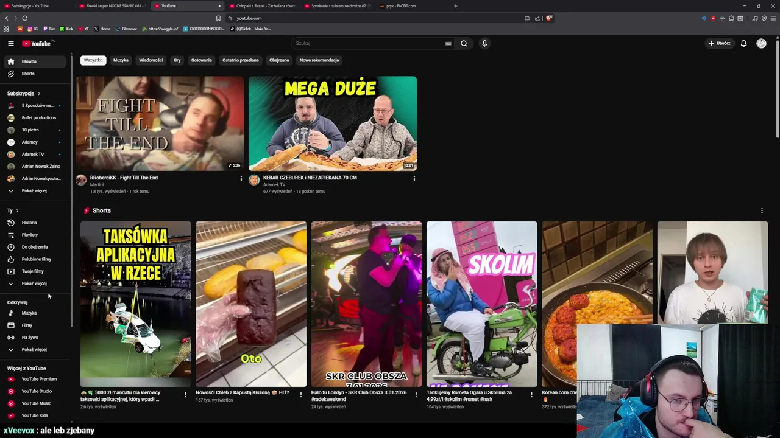Viewport: 780px width, 438px height.
Task: Open YouTube Kids link
Action: click(x=34, y=415)
